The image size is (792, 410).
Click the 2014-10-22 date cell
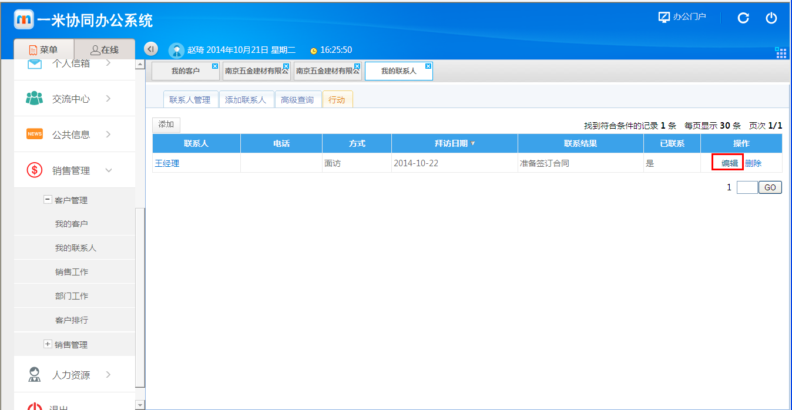click(x=454, y=163)
